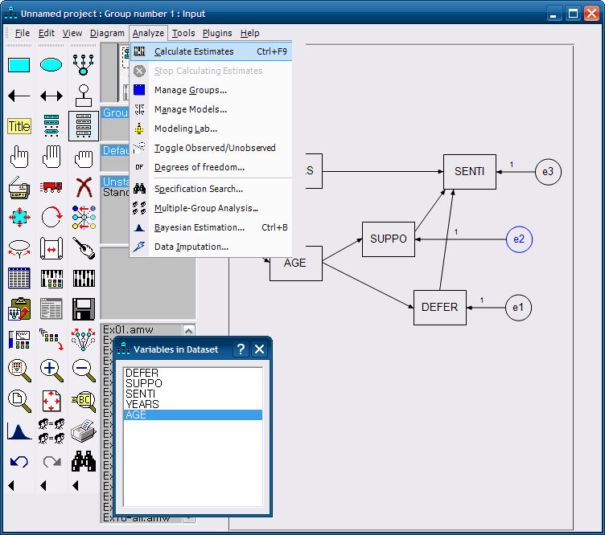Select the duplicate objects copy tool

(x=19, y=188)
